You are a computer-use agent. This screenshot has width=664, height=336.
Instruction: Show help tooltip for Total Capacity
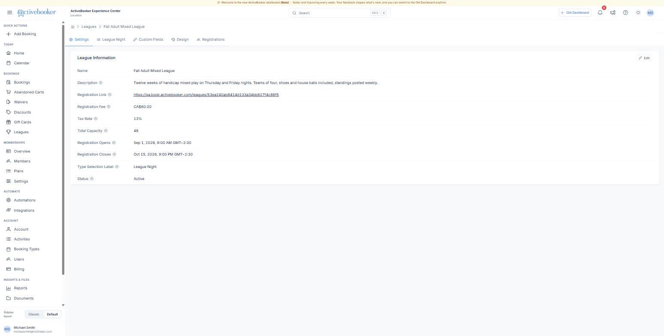click(x=106, y=131)
